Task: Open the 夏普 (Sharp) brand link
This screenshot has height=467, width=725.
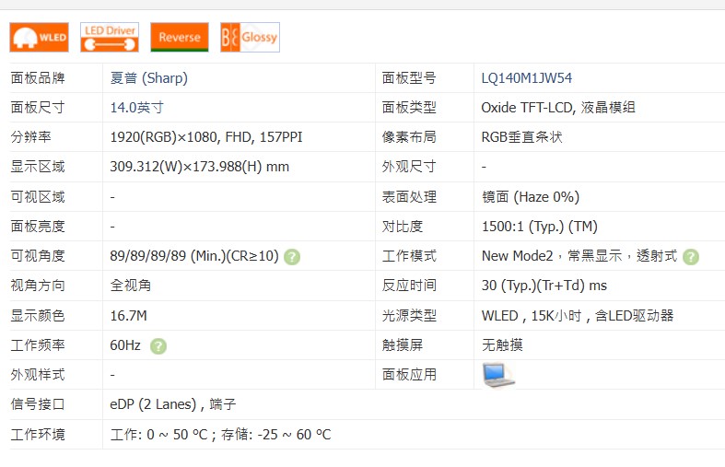Action: click(148, 78)
